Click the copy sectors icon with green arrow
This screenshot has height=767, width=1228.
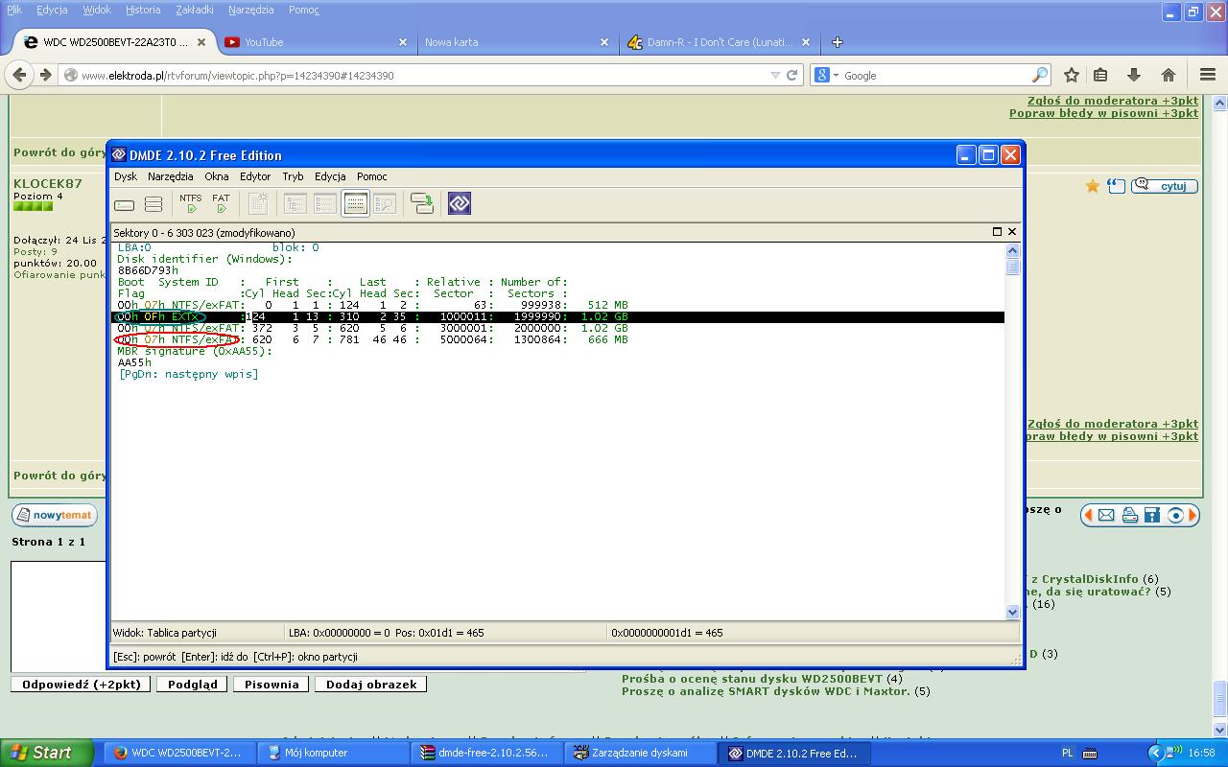pyautogui.click(x=422, y=203)
